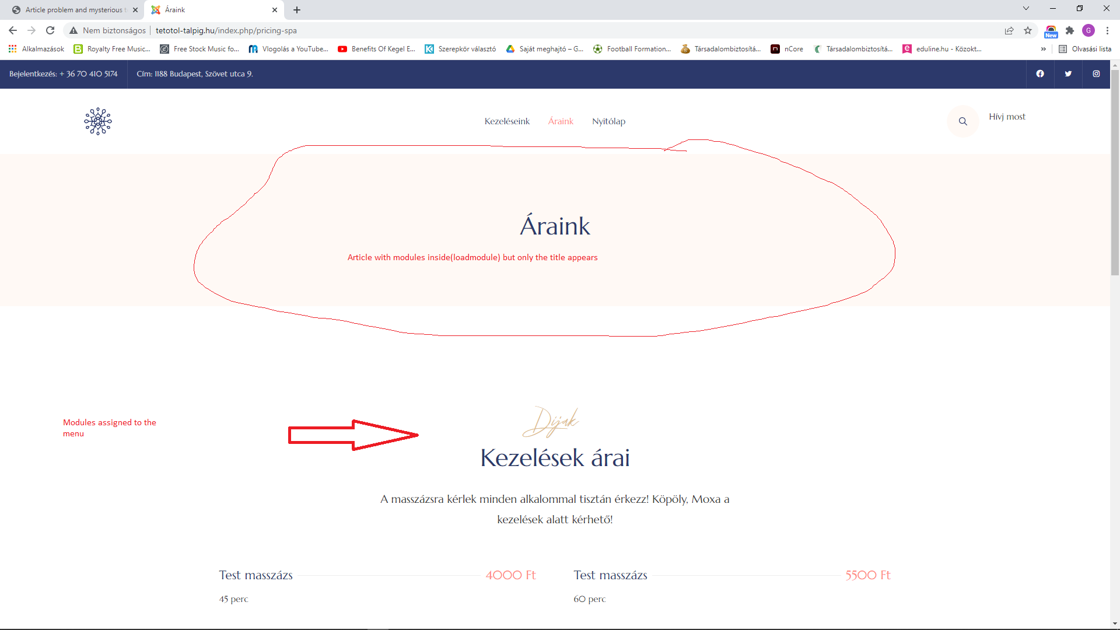Viewport: 1120px width, 630px height.
Task: Expand the hidden bookmarks overflow chevron
Action: pyautogui.click(x=1043, y=49)
